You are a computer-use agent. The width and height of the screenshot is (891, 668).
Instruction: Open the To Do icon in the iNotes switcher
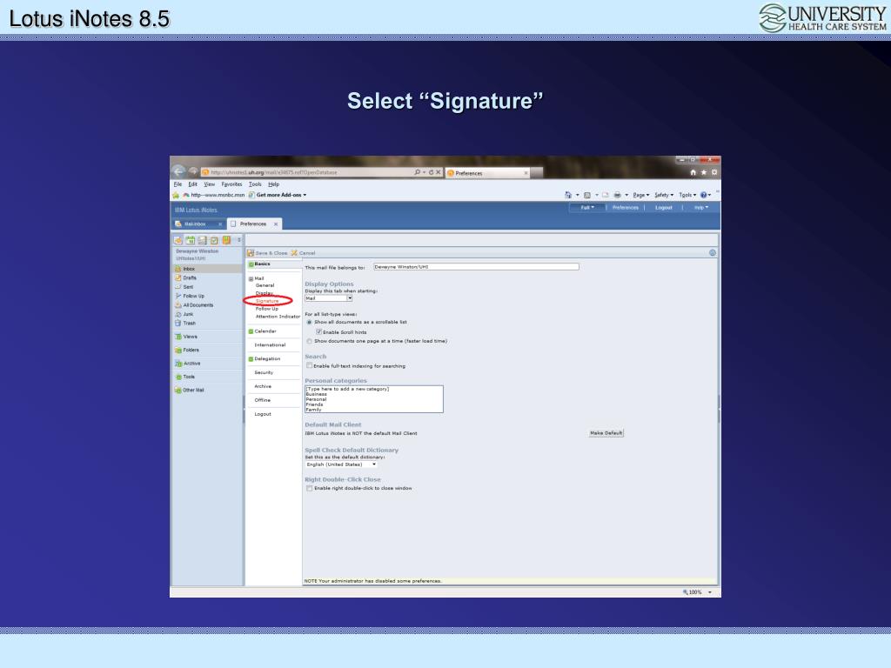pyautogui.click(x=214, y=240)
